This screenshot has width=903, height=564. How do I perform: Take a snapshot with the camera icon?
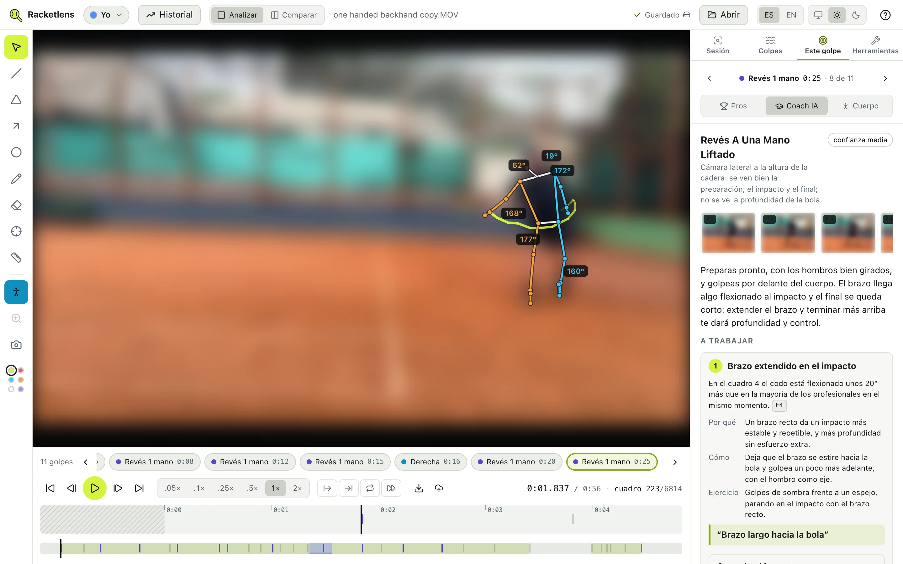[16, 345]
